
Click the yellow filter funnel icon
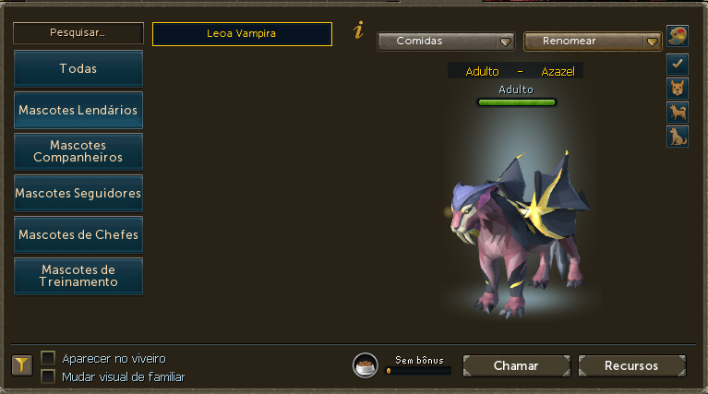point(21,365)
